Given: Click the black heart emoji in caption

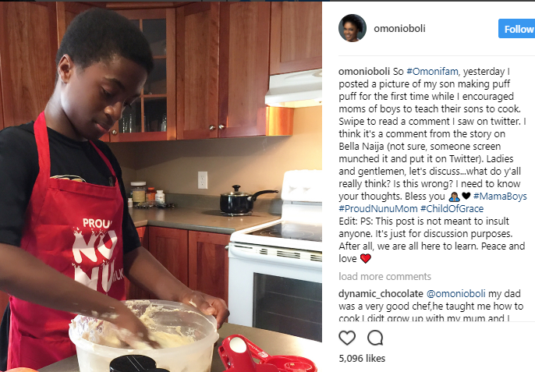Looking at the screenshot, I should pyautogui.click(x=466, y=196).
